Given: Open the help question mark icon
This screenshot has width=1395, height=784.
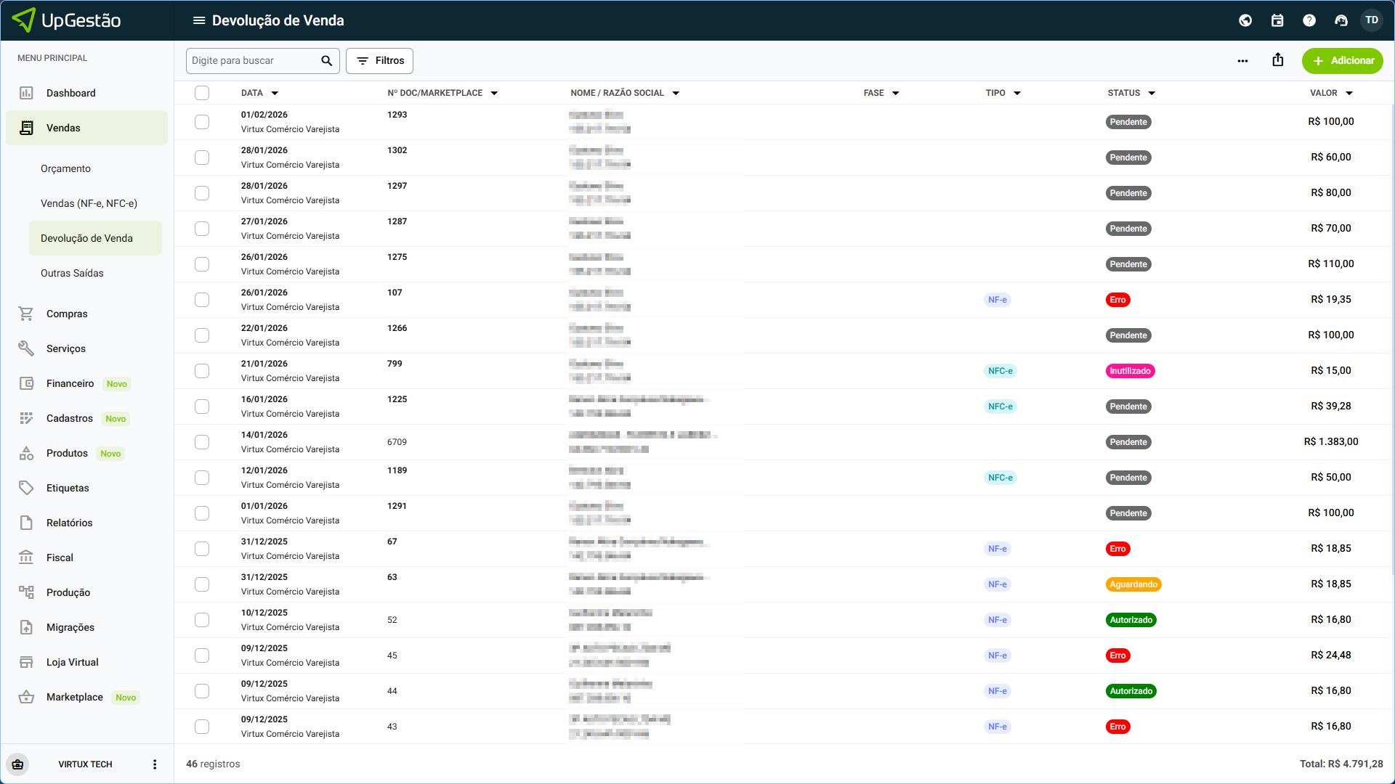Looking at the screenshot, I should (1309, 20).
